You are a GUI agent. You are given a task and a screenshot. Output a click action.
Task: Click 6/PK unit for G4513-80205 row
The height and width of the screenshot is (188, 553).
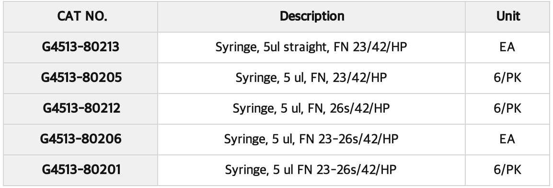507,78
